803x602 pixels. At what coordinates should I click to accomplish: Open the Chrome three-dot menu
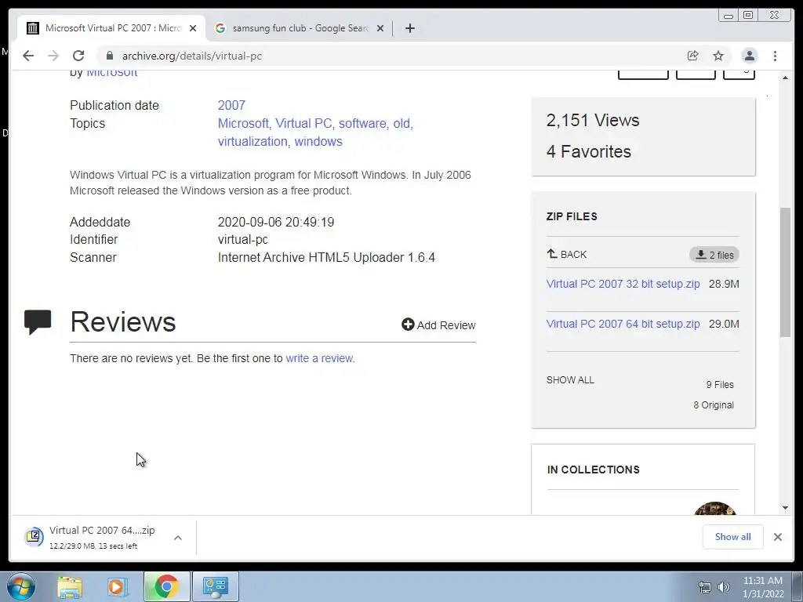[x=776, y=56]
